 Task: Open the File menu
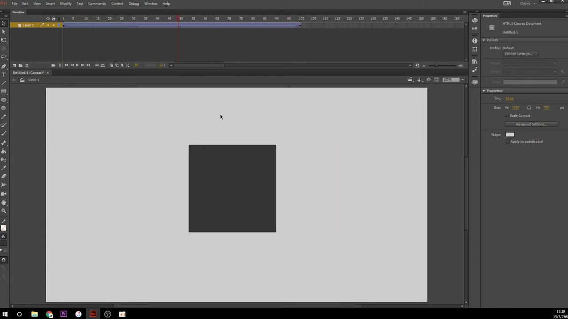[x=15, y=4]
